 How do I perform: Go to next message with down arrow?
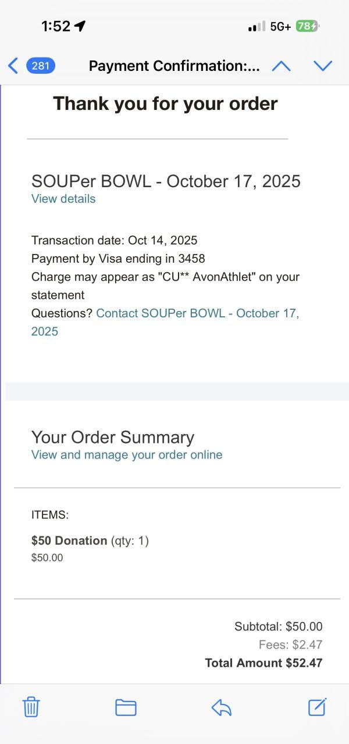[x=323, y=66]
